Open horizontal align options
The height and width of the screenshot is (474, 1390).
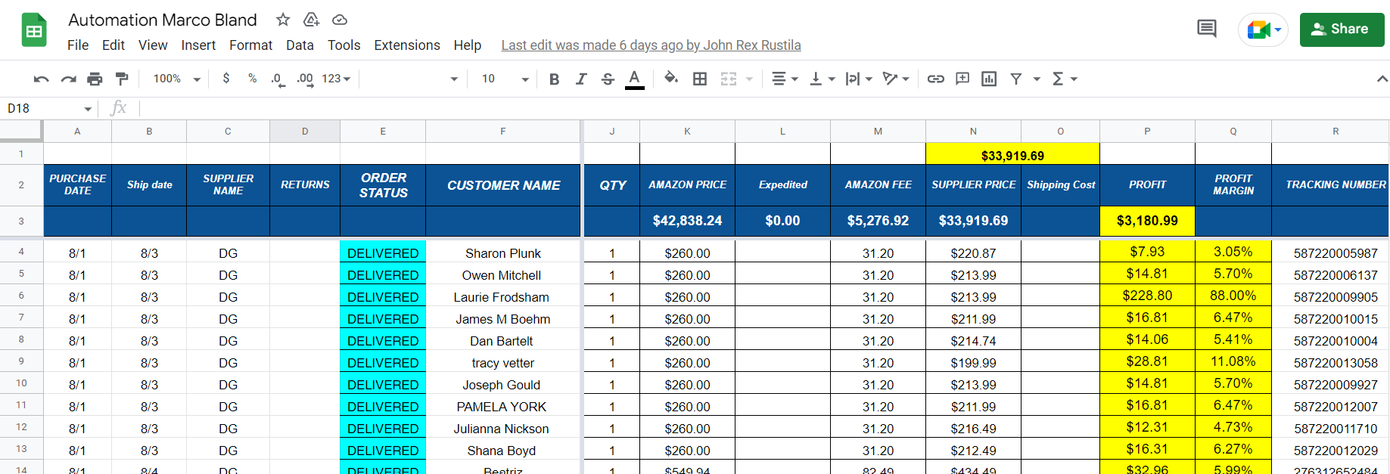785,79
